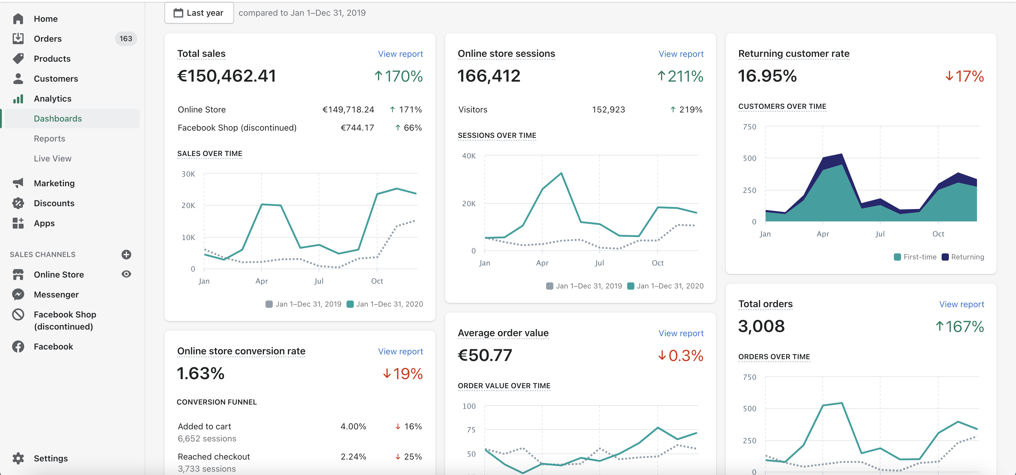
Task: Open the Apps page
Action: click(x=44, y=223)
